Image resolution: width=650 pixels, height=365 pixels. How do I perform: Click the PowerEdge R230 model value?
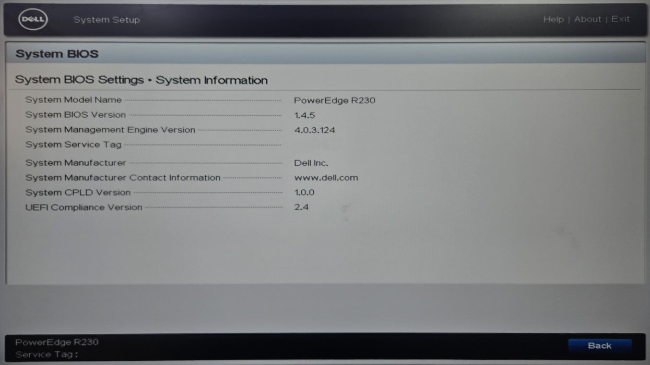(335, 100)
